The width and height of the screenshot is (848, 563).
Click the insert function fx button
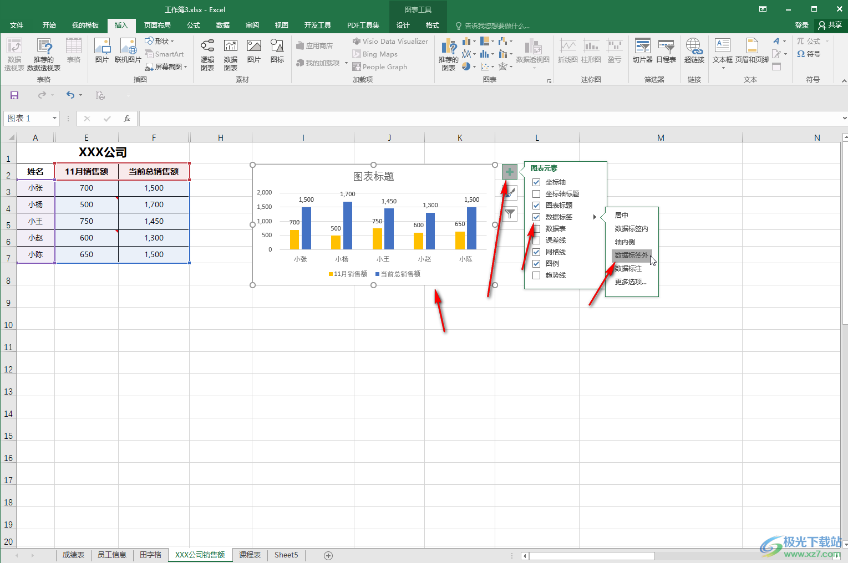127,118
